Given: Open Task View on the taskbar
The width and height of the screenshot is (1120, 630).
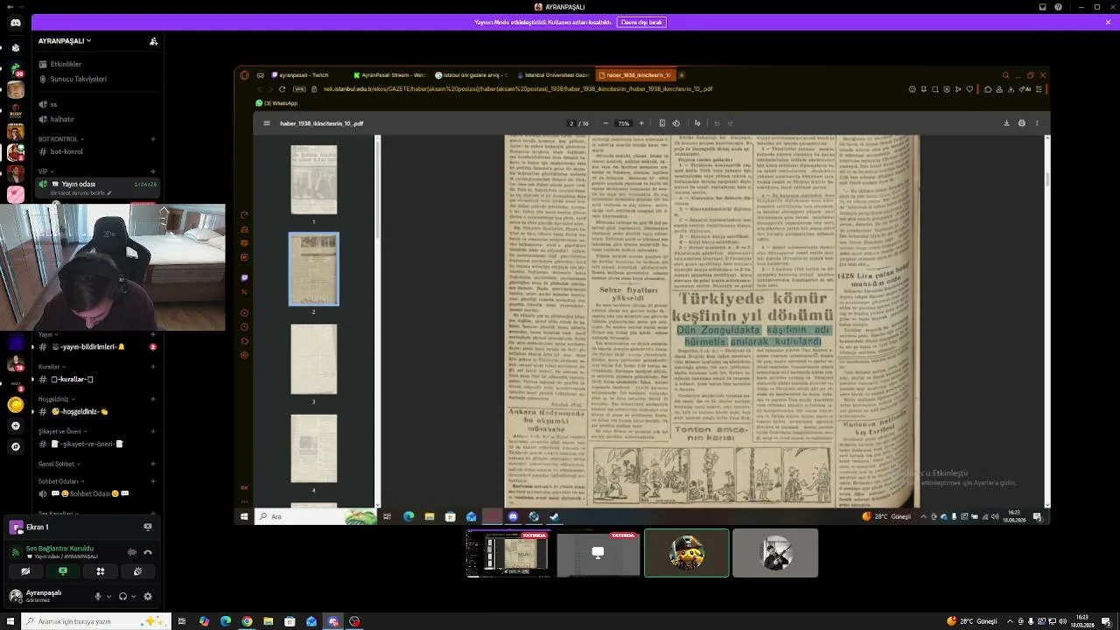Looking at the screenshot, I should coord(182,621).
